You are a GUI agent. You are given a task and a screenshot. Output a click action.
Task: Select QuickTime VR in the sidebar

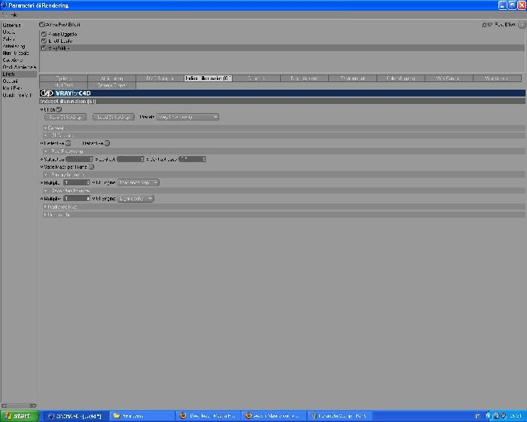(17, 95)
